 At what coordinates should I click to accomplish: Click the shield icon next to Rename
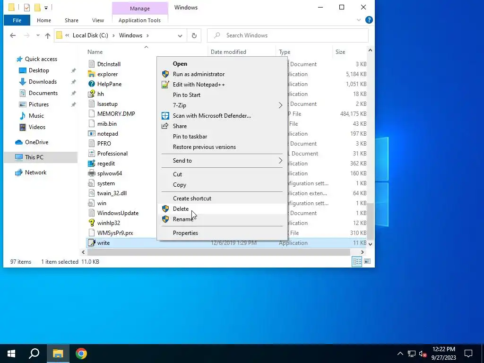(x=165, y=219)
